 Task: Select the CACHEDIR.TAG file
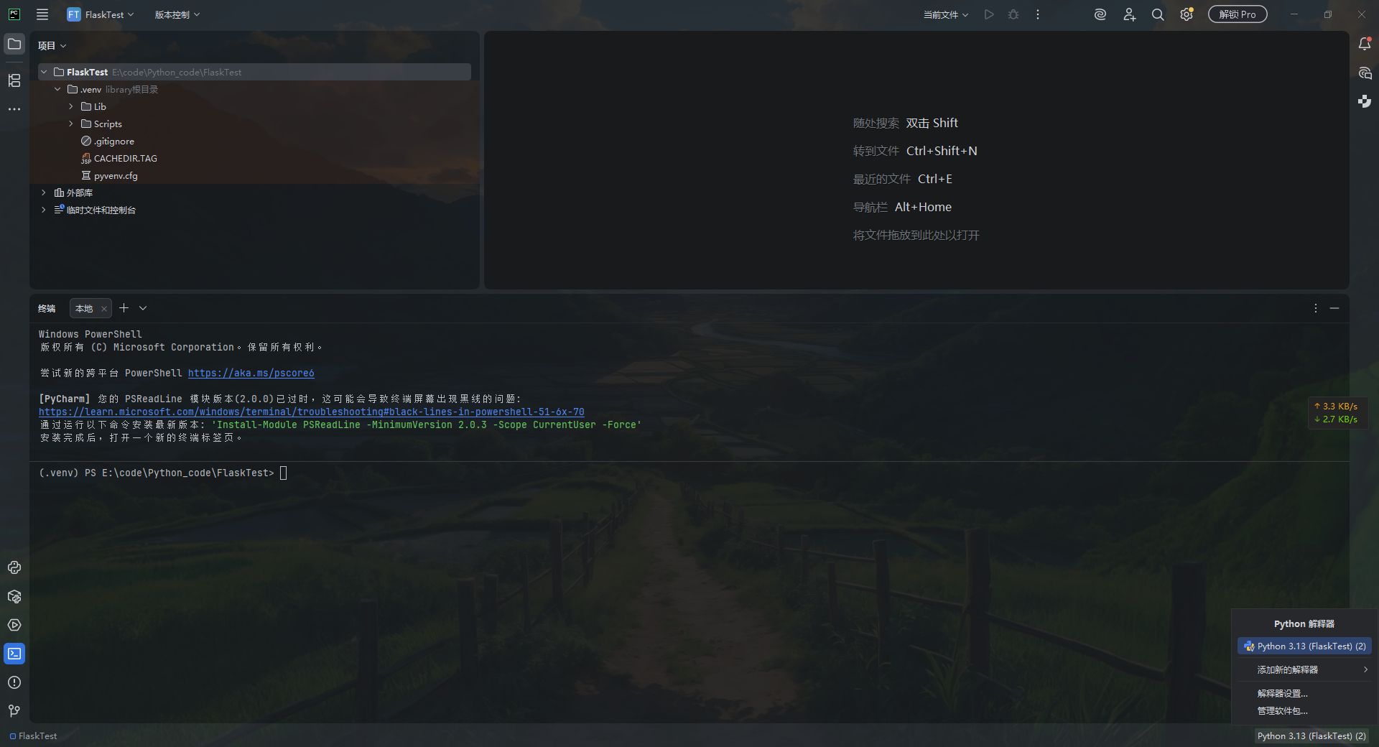119,159
